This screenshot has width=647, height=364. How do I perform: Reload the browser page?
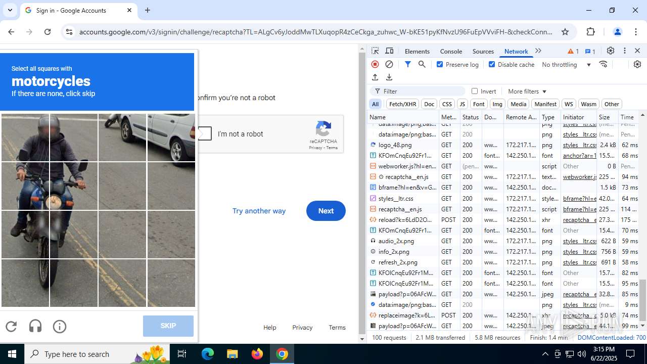(x=48, y=32)
